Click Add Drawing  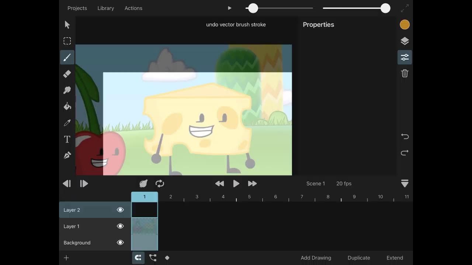tap(316, 258)
